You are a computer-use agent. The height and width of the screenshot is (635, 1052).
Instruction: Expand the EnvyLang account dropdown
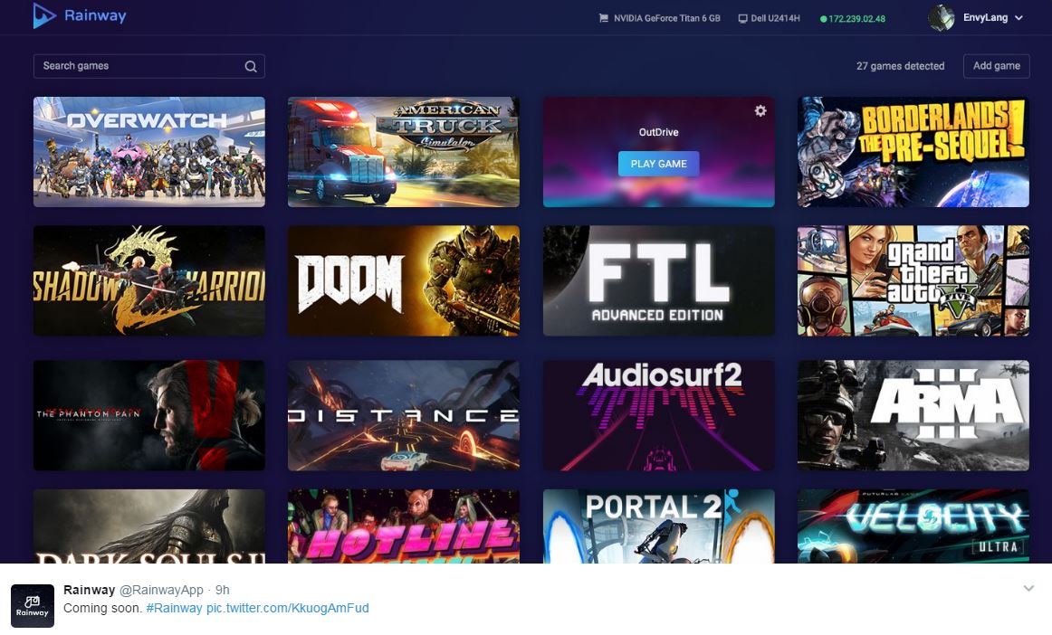click(1019, 18)
